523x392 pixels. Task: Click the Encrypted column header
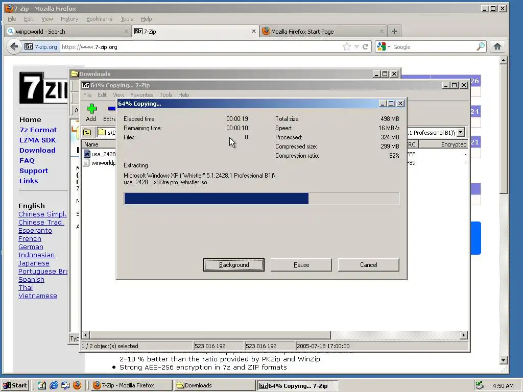click(x=443, y=144)
